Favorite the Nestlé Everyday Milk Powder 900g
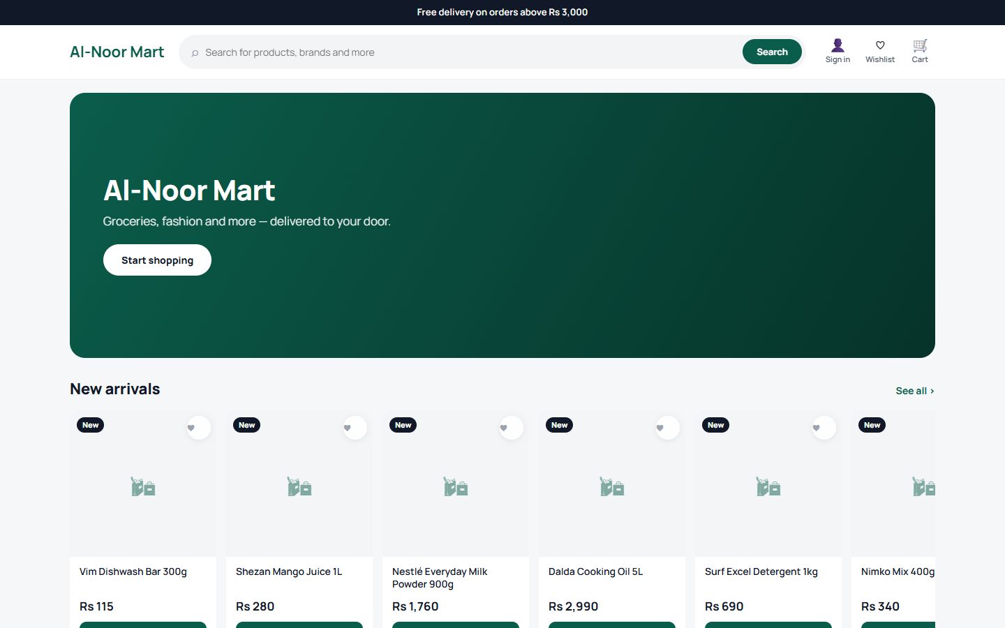This screenshot has width=1005, height=628. coord(512,428)
